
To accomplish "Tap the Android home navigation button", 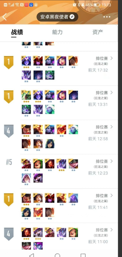I will 57,255.
